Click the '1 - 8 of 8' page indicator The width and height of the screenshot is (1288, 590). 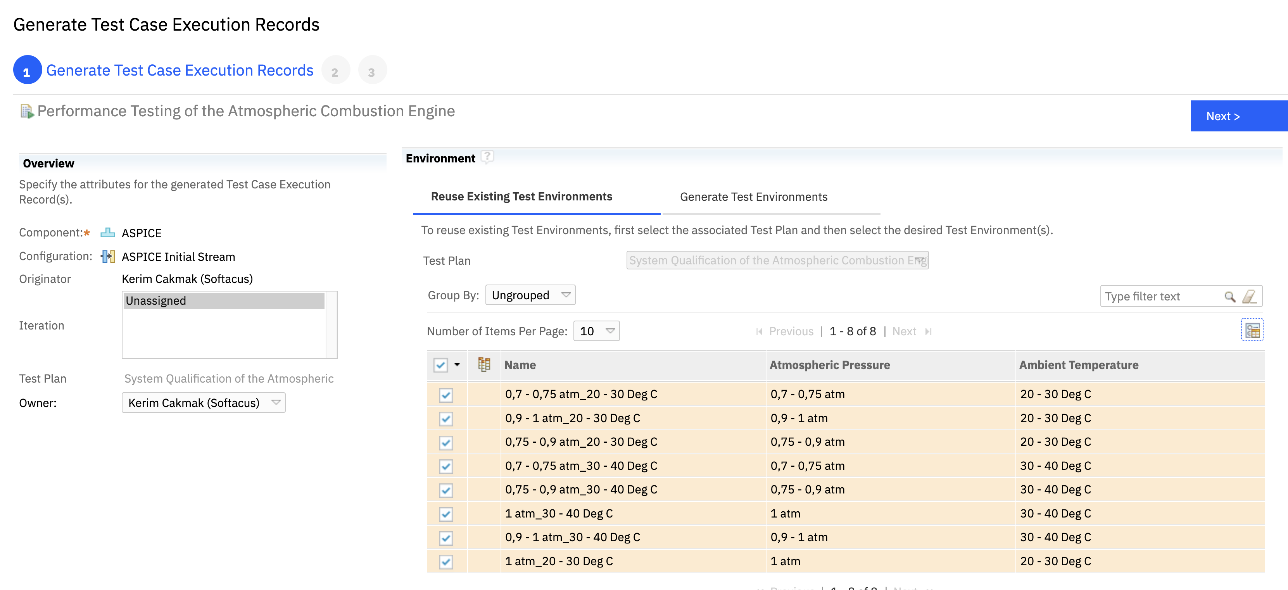(x=853, y=331)
